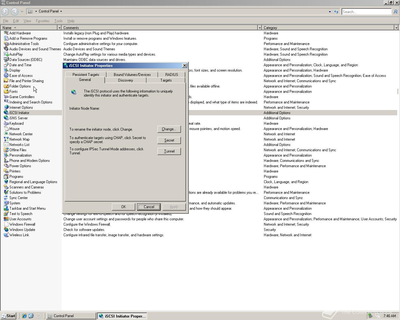
Task: Open Audio Devices and Sound Themes icon
Action: click(x=6, y=49)
